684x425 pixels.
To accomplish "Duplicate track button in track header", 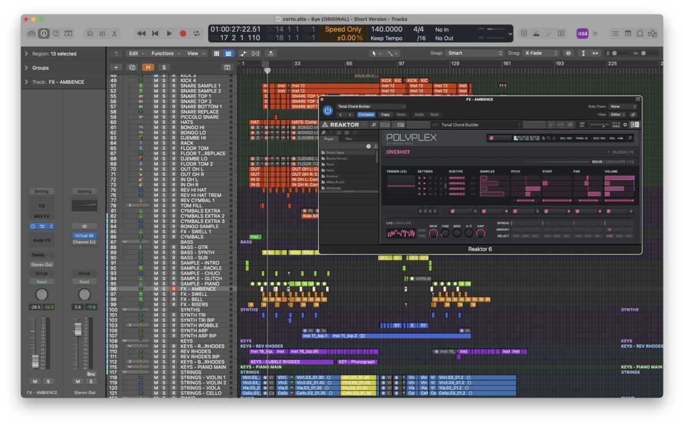I will (132, 67).
